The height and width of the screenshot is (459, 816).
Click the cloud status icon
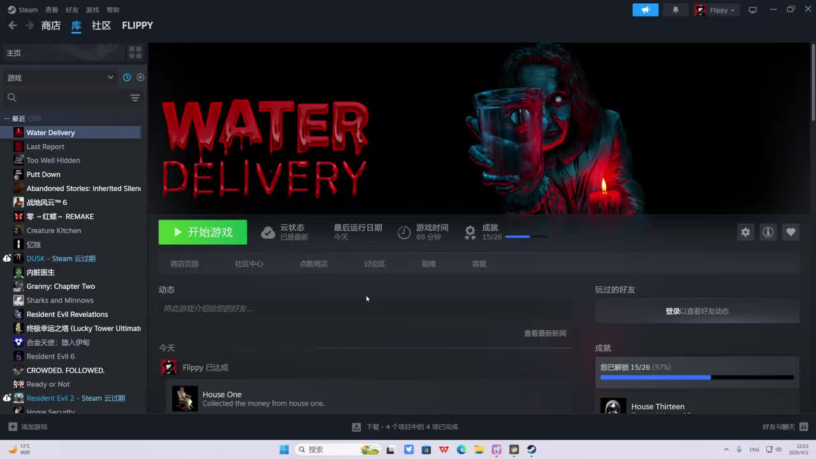[x=268, y=233]
